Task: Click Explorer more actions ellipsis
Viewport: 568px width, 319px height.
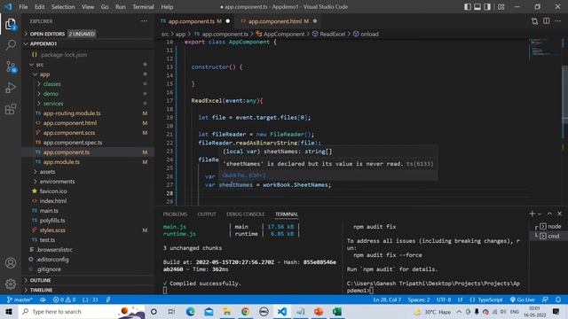Action: tap(144, 21)
